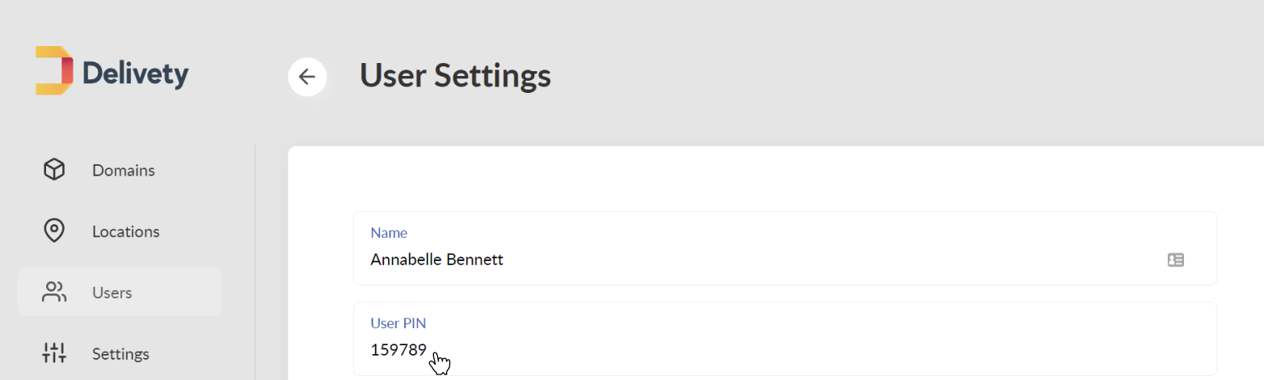Click the highlighted Users row background
This screenshot has width=1264, height=380.
point(119,292)
